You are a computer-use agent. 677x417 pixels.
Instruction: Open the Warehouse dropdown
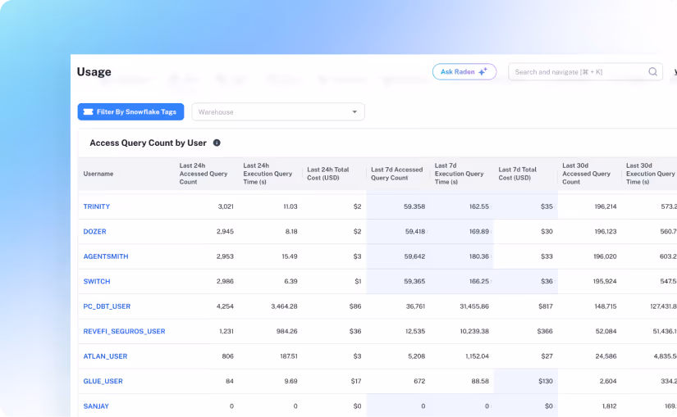pos(278,111)
